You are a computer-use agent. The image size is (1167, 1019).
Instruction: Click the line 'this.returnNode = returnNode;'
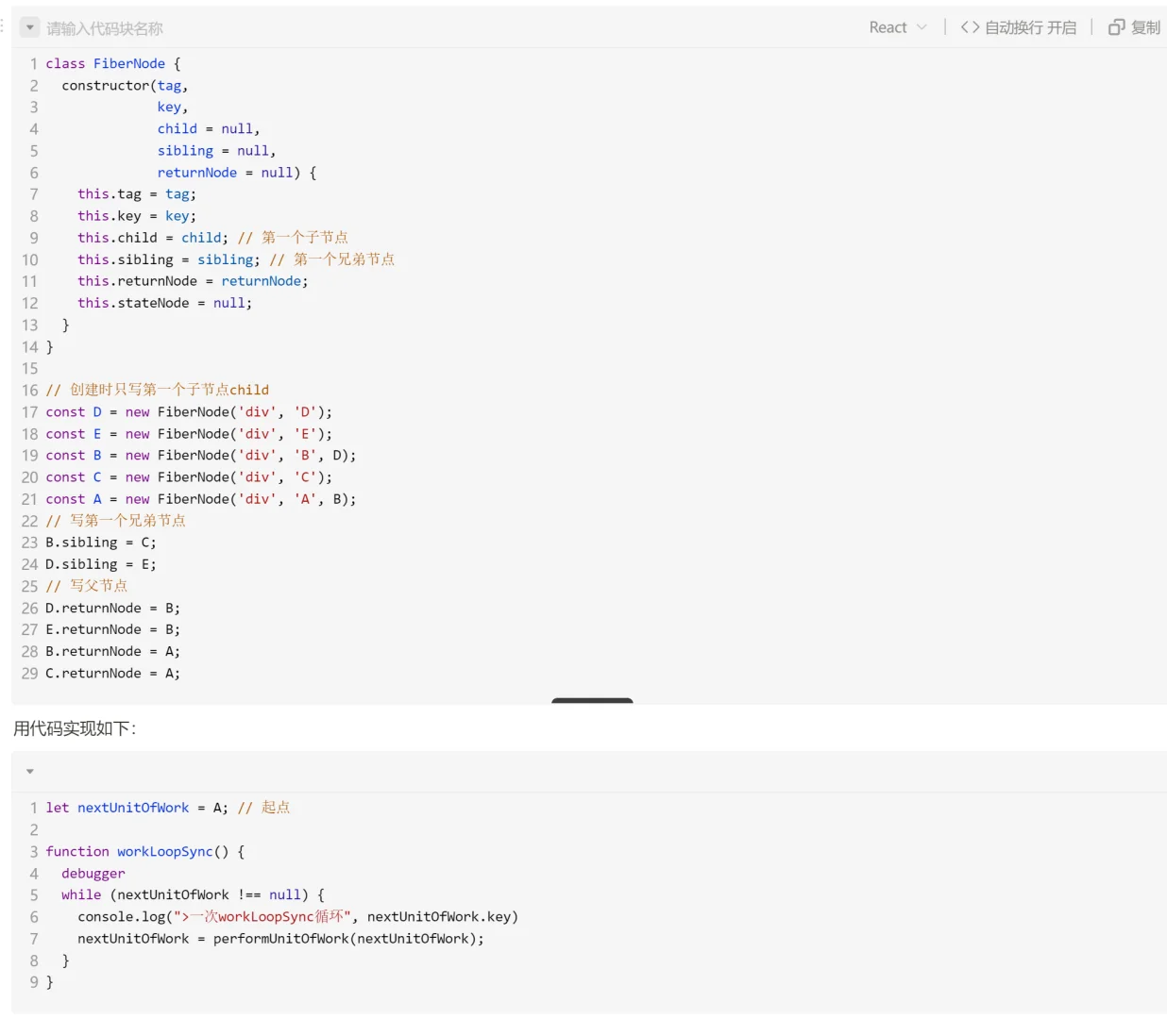point(193,281)
